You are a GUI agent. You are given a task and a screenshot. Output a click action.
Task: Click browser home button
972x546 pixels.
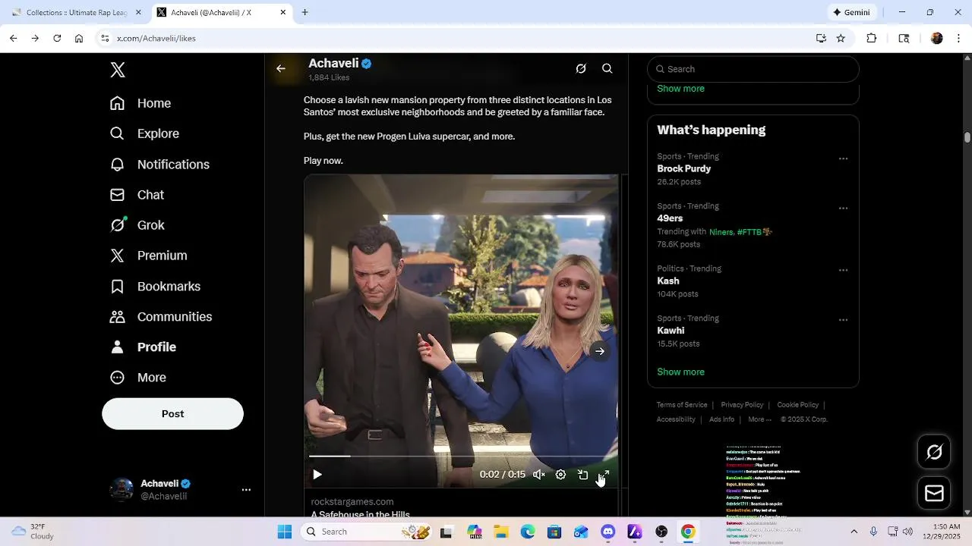[79, 38]
